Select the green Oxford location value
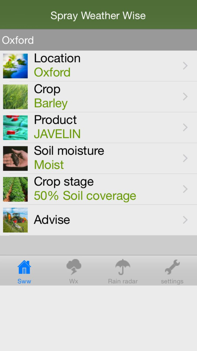The width and height of the screenshot is (197, 351). [52, 72]
